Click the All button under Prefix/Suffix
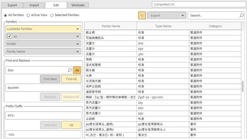Screen dimensions: 247x139 point(71,125)
